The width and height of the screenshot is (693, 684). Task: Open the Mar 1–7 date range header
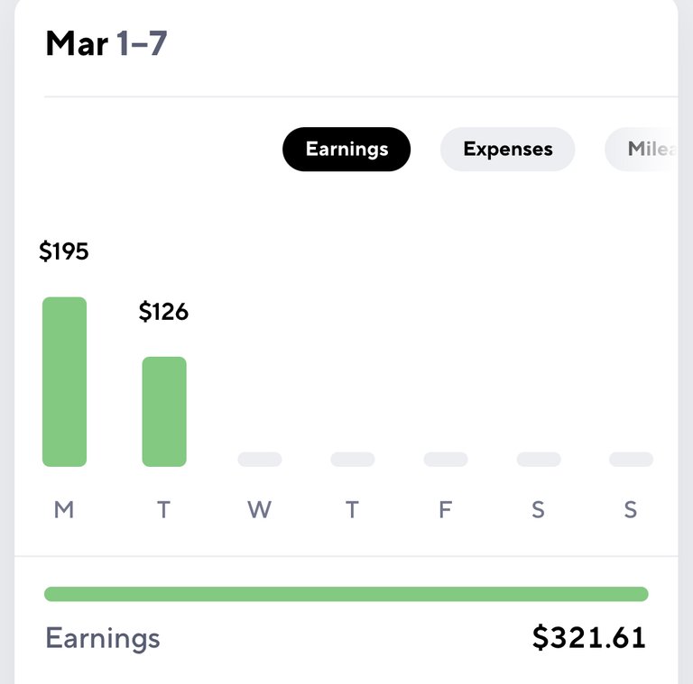pos(106,43)
